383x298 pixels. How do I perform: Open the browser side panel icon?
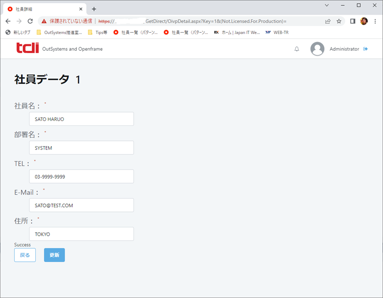pos(353,21)
